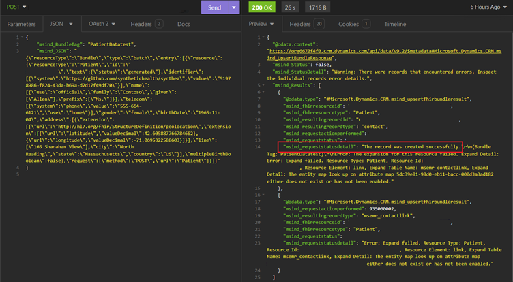Viewport: 513px width, 282px height.
Task: Click the msind_Results key in response
Action: (293, 85)
